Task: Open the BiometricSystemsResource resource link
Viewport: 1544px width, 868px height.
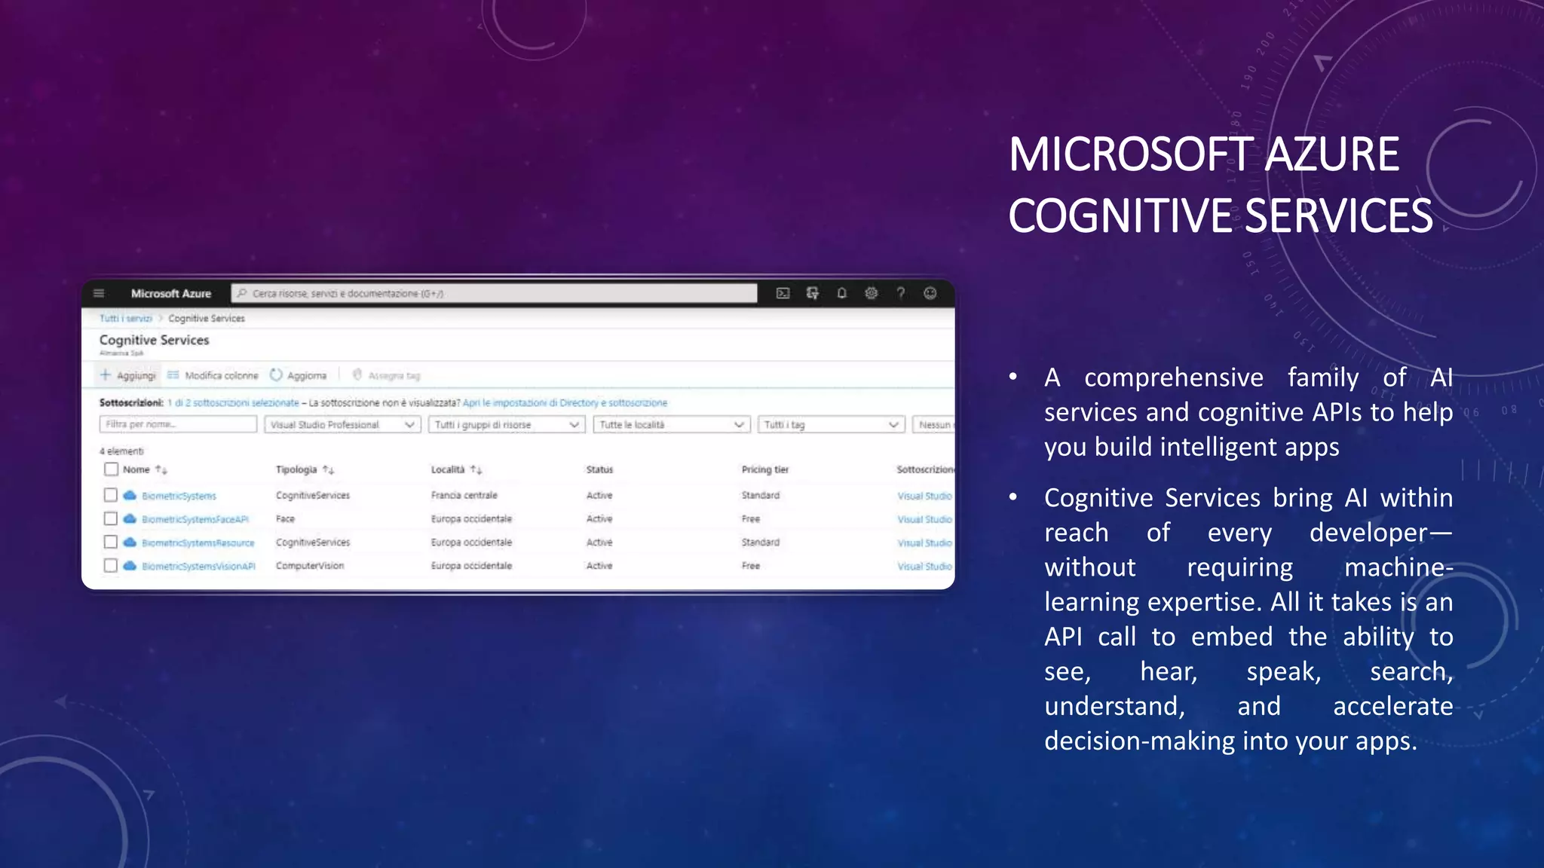Action: (x=198, y=542)
